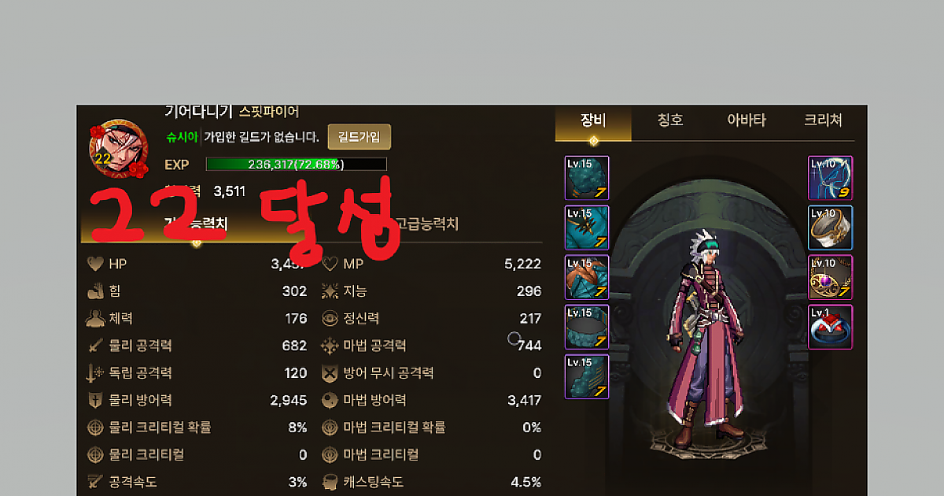Click the 마법 방어력 stat row
Viewport: 944px width, 496px height.
coord(432,400)
